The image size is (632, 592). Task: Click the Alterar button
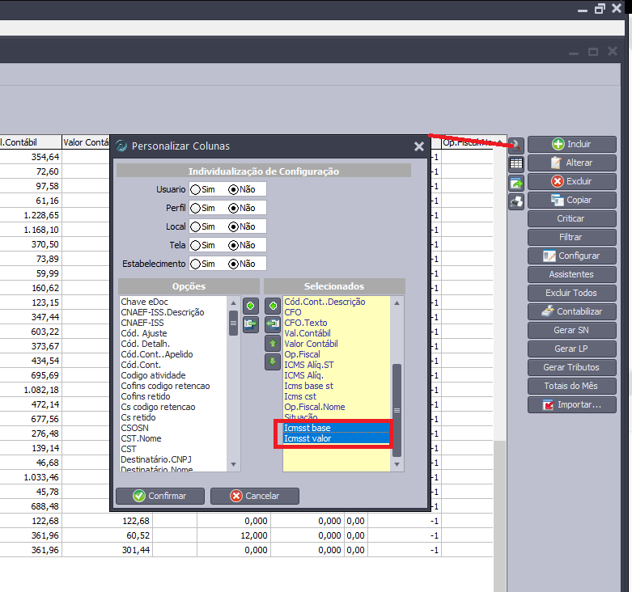click(x=571, y=163)
